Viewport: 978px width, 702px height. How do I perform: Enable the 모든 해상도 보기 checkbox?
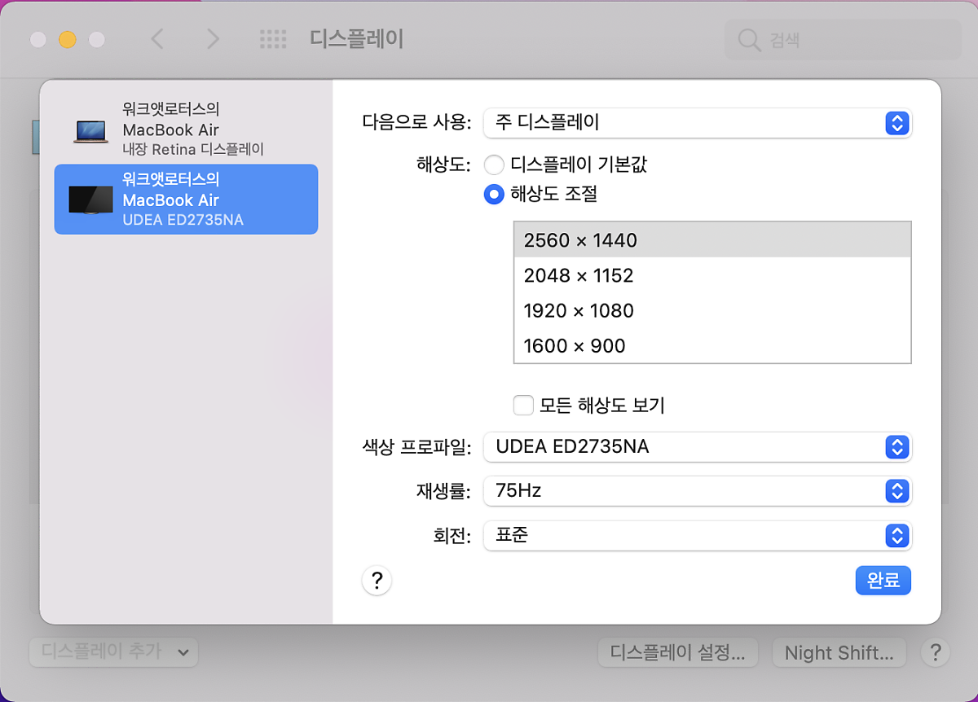523,405
